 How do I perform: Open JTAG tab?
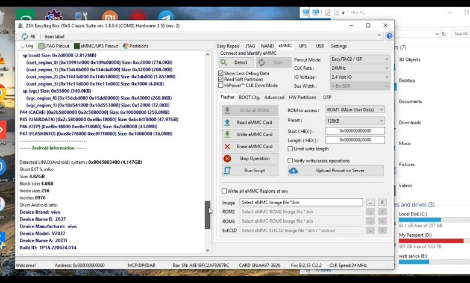click(x=250, y=46)
